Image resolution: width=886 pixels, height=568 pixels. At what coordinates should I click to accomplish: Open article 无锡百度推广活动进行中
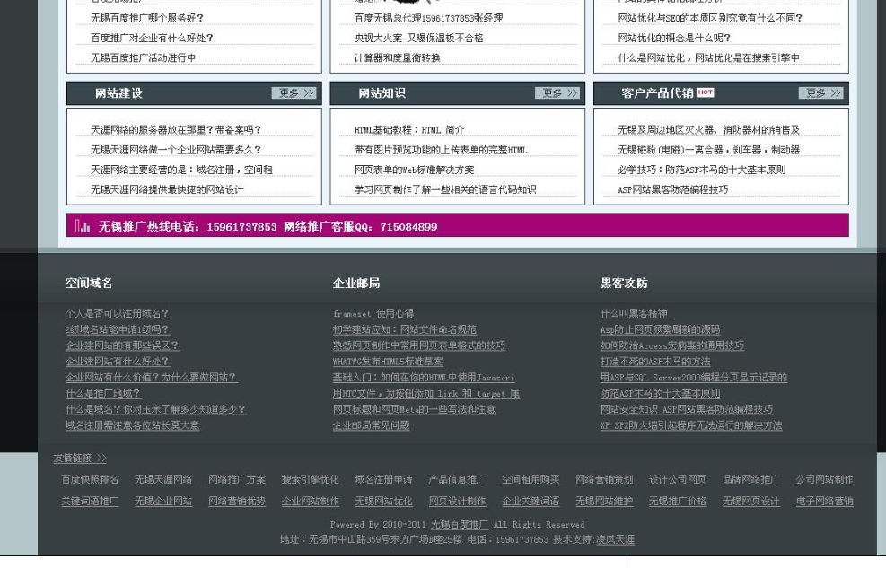[143, 57]
